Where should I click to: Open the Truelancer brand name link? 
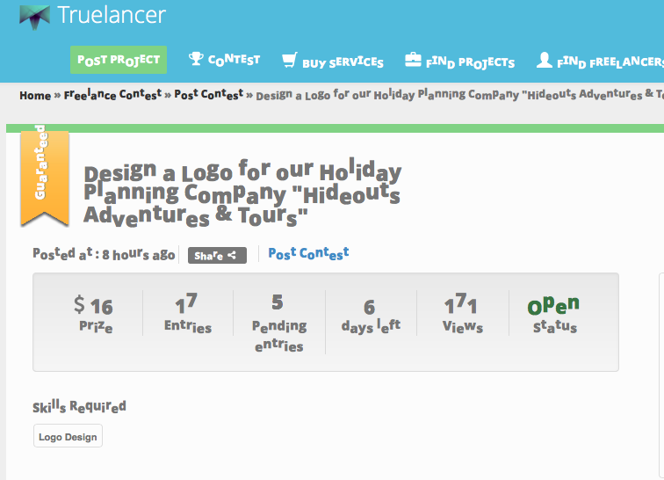(x=112, y=15)
